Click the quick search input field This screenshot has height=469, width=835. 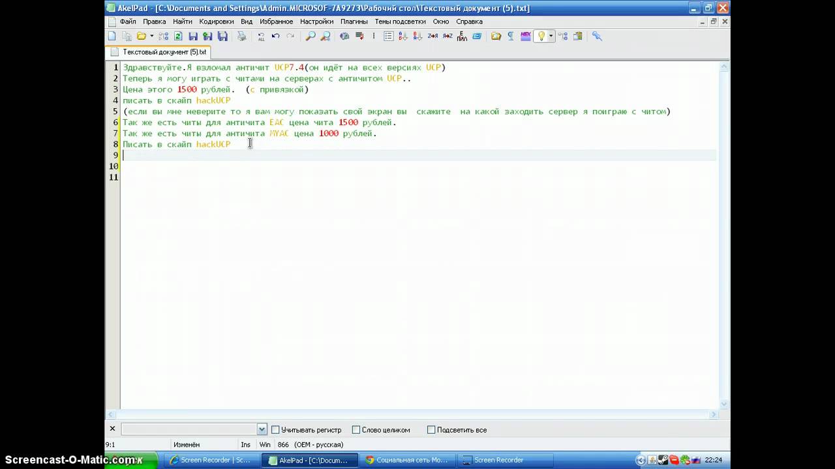point(189,429)
